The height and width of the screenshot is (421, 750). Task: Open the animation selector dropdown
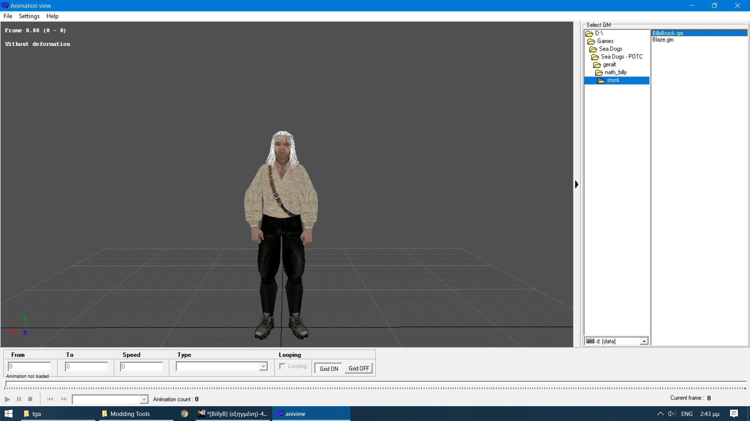[144, 400]
